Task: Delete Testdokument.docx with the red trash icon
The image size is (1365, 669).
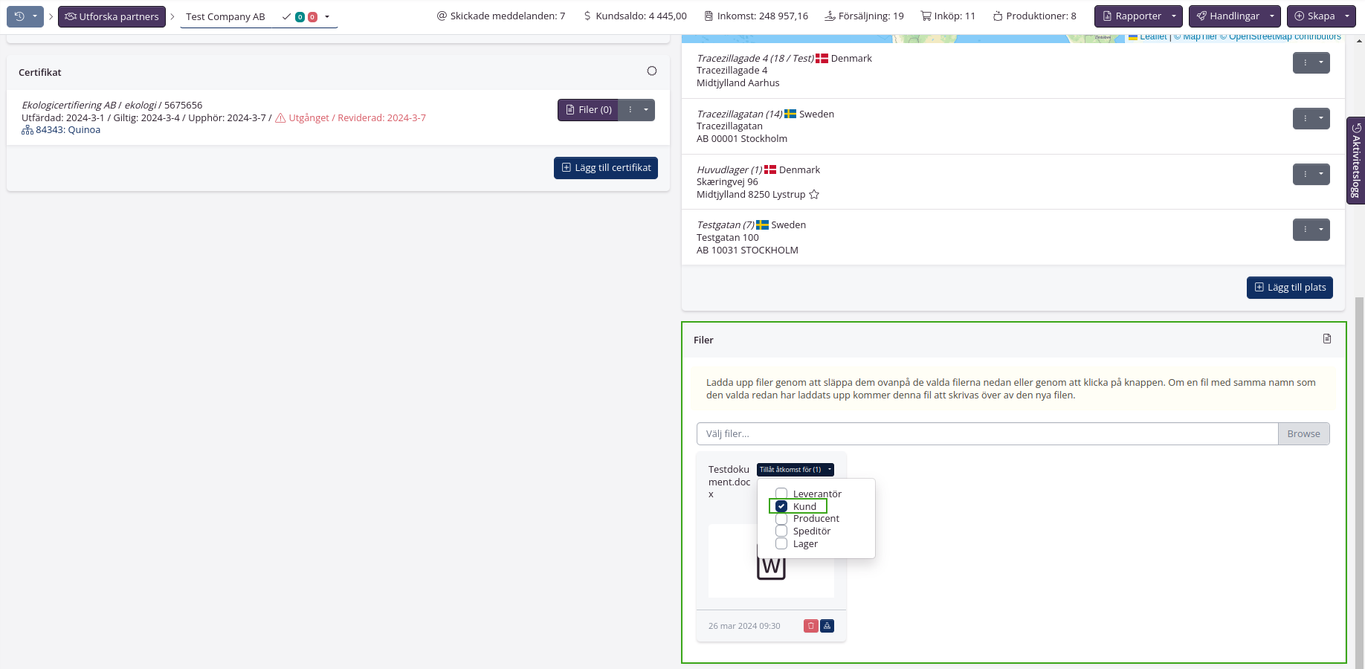Action: pyautogui.click(x=810, y=626)
